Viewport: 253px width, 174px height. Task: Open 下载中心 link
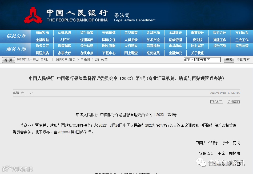109,53
